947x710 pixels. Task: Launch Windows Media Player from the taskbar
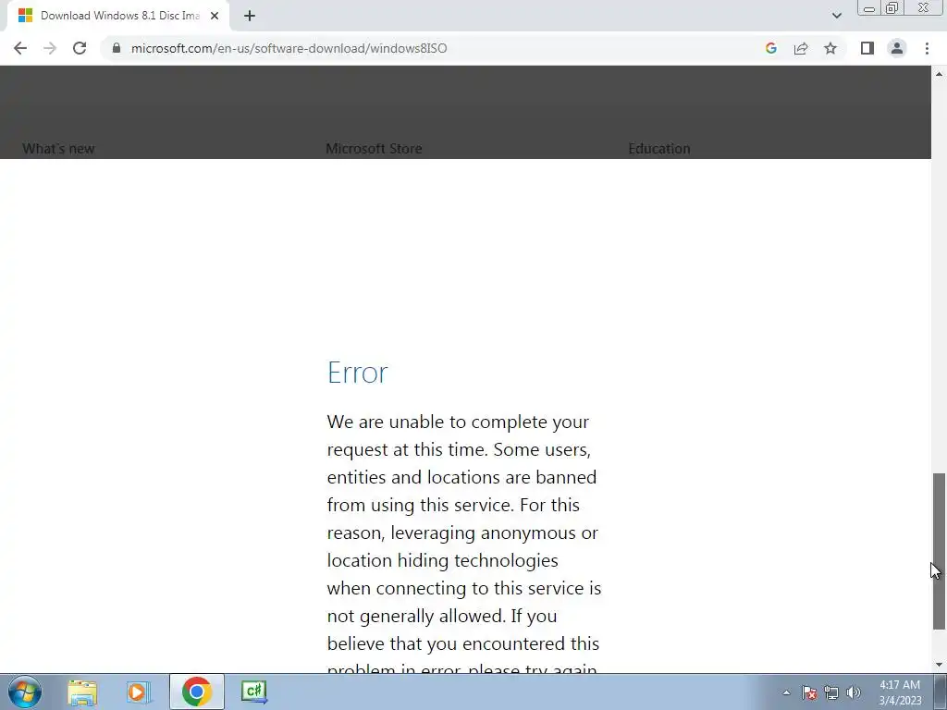pyautogui.click(x=139, y=692)
